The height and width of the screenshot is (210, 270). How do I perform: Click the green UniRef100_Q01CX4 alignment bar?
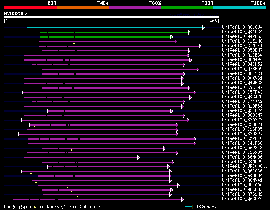(114, 32)
